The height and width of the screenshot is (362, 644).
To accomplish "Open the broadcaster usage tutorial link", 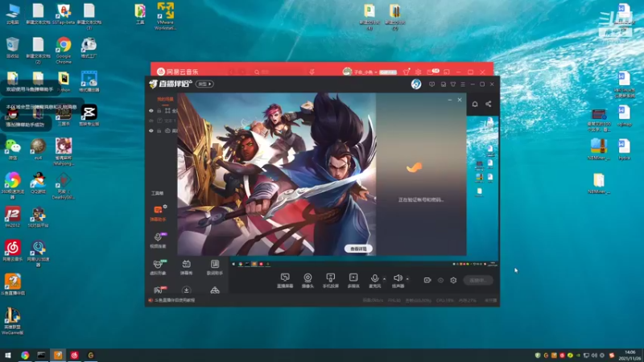I will 175,300.
